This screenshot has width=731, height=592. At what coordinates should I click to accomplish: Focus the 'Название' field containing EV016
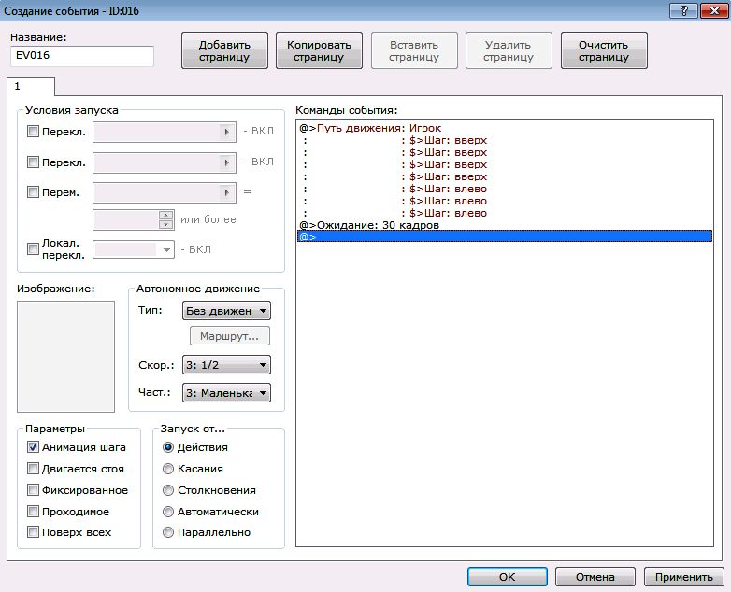[x=82, y=56]
